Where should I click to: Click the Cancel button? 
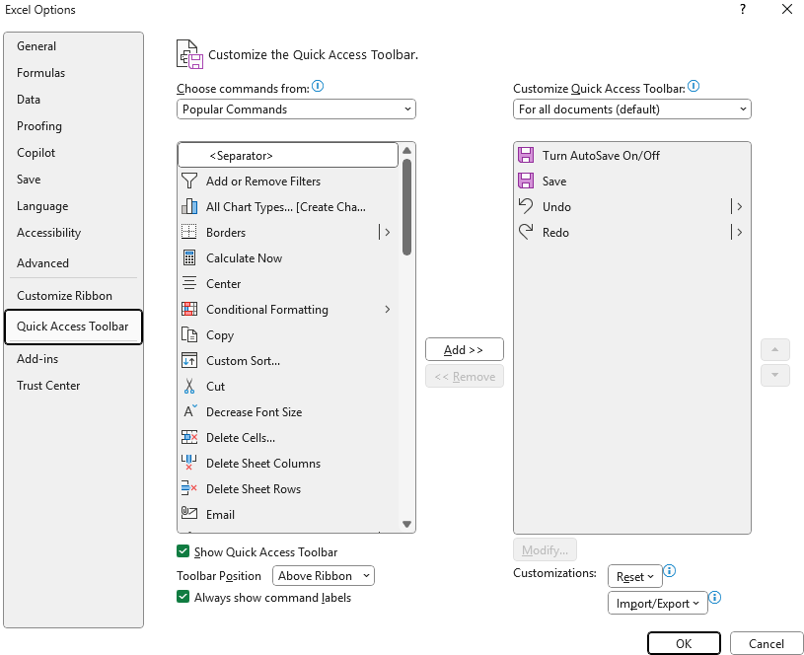[x=767, y=644]
